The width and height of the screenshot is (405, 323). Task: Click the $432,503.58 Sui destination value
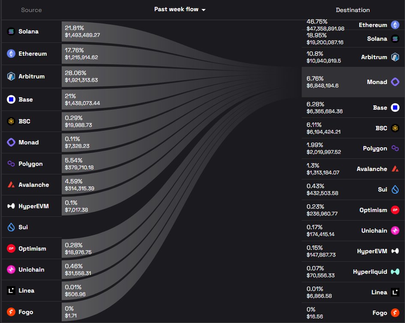[x=322, y=193]
